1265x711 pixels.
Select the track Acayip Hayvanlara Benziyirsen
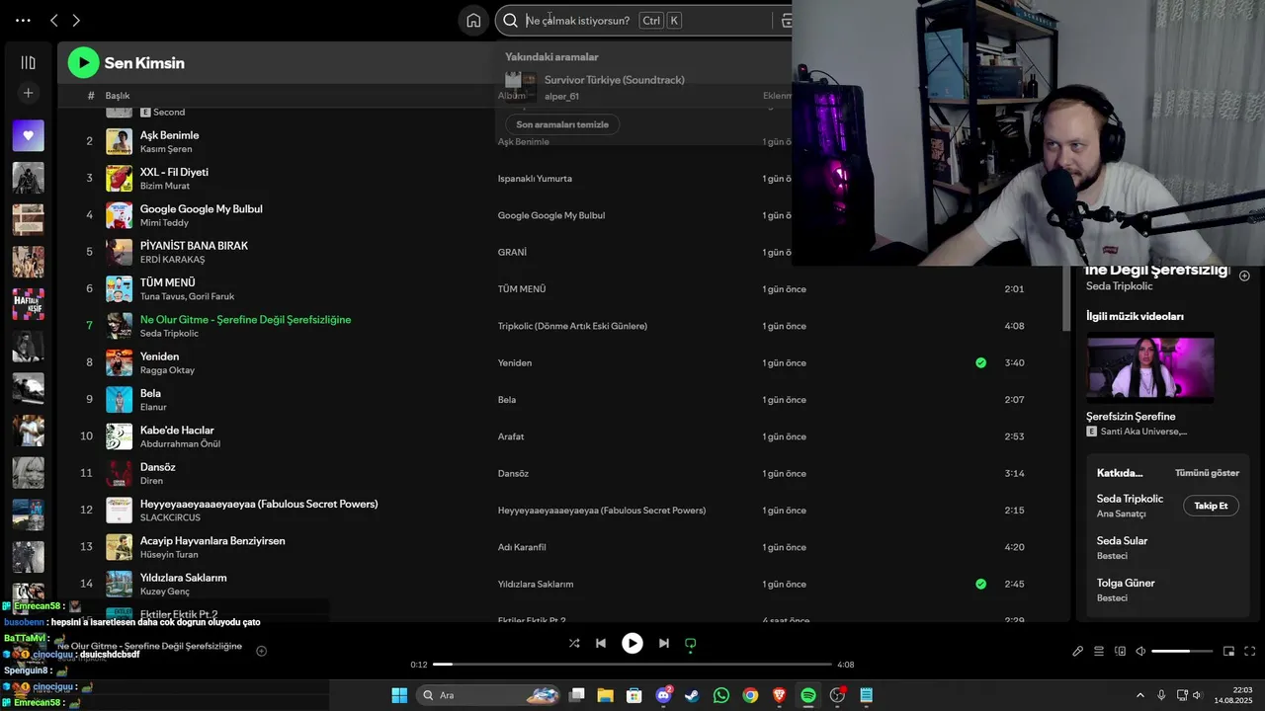click(212, 541)
